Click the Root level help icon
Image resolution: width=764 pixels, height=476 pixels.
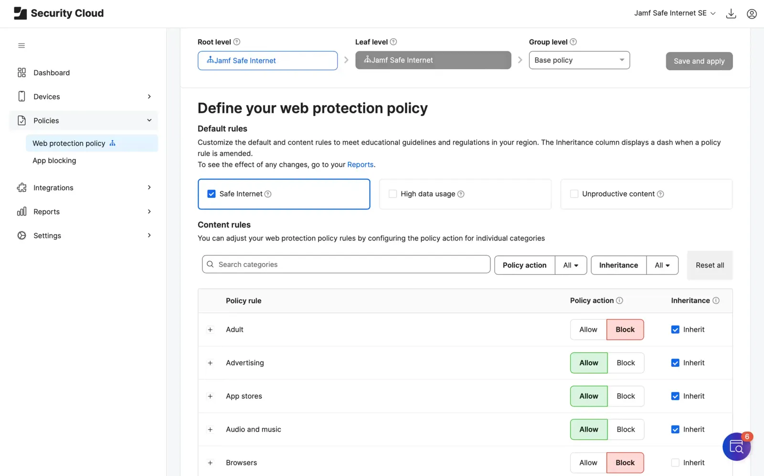point(237,42)
